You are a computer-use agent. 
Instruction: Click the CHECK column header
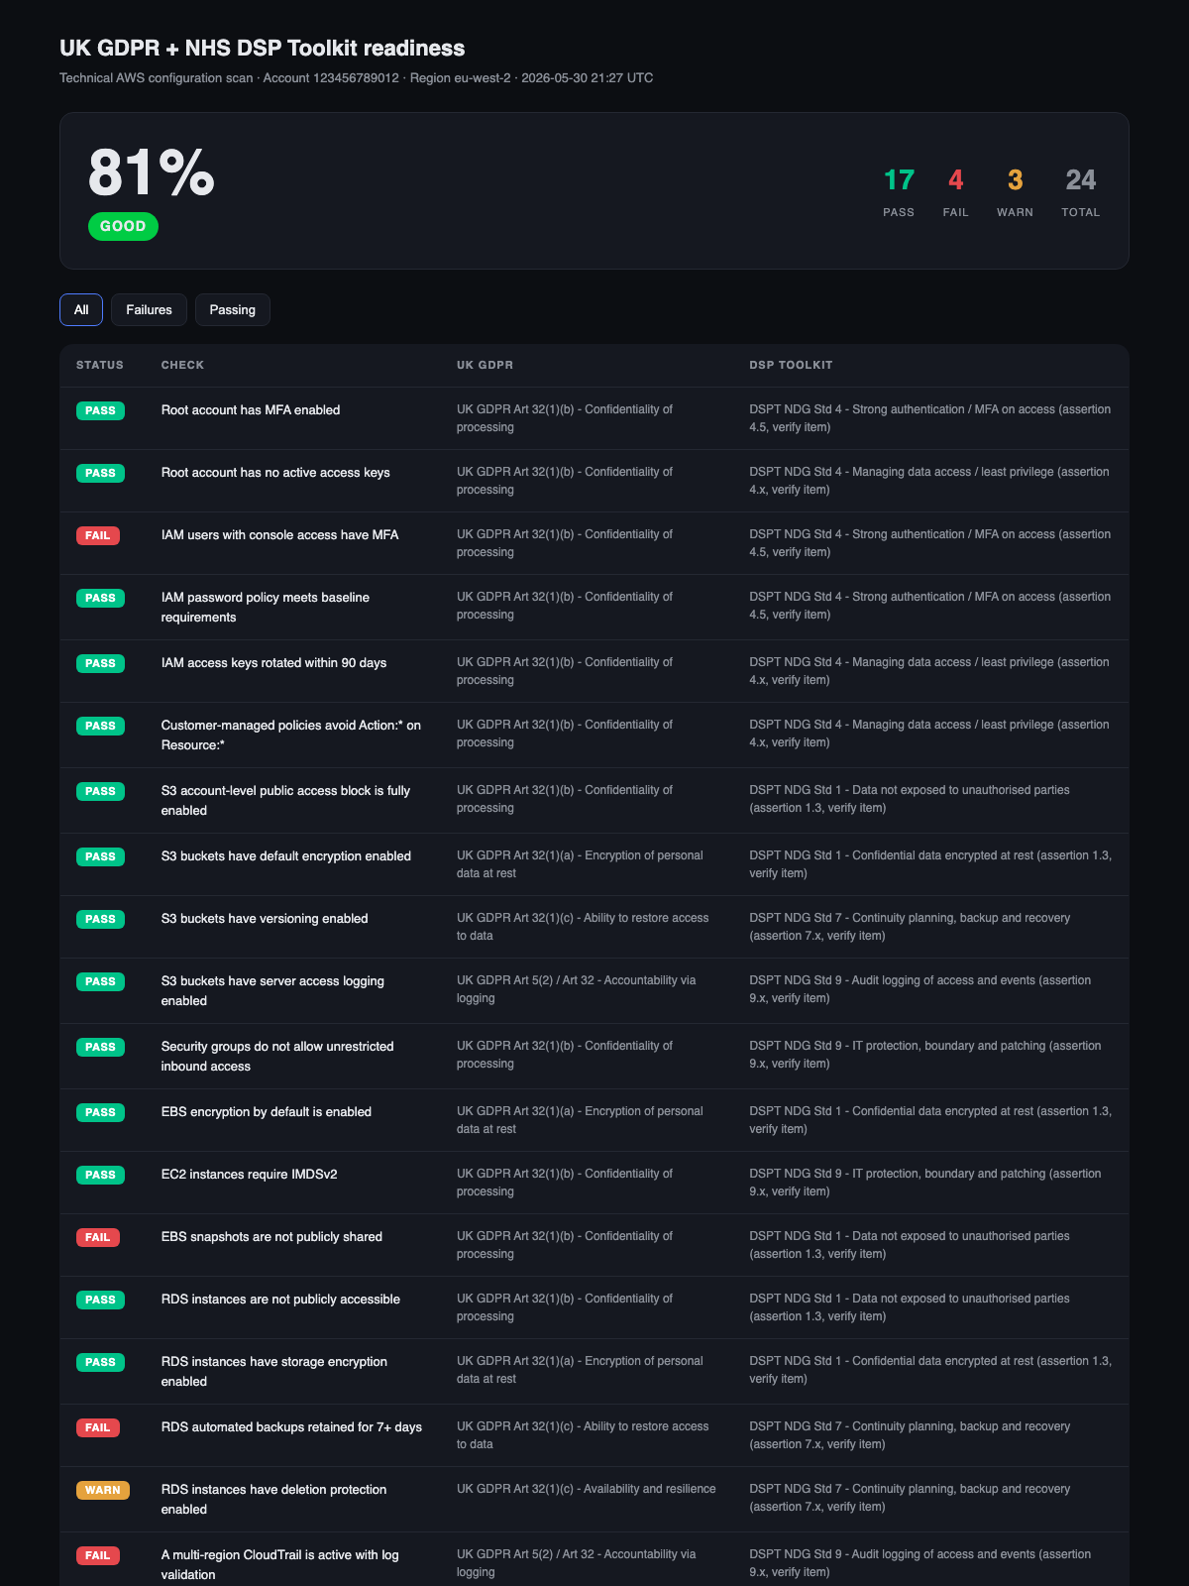pyautogui.click(x=182, y=365)
